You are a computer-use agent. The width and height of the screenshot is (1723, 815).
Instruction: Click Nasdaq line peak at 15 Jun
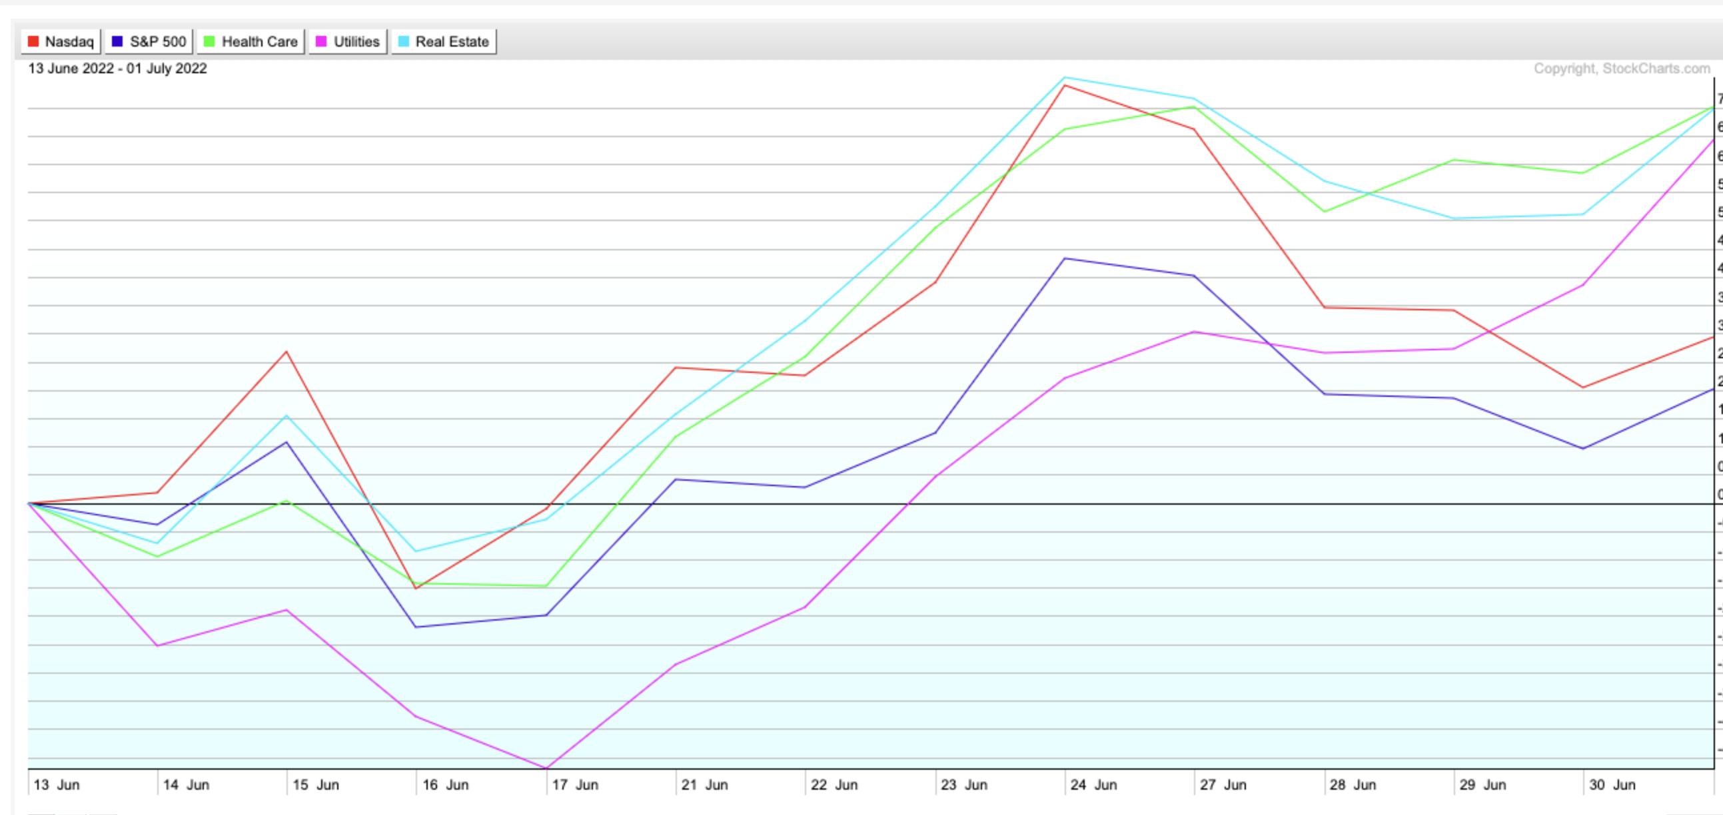(x=287, y=352)
